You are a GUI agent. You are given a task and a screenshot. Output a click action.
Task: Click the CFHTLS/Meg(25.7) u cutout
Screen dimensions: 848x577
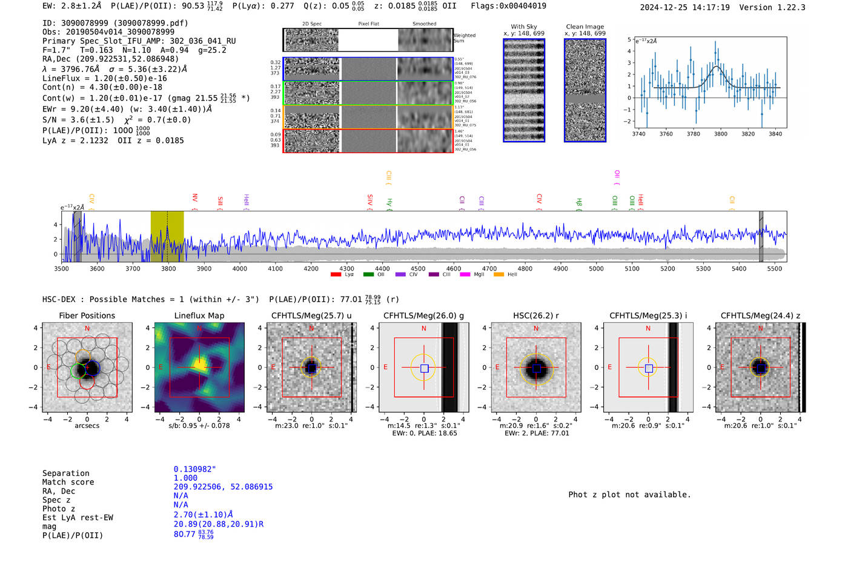tap(311, 368)
